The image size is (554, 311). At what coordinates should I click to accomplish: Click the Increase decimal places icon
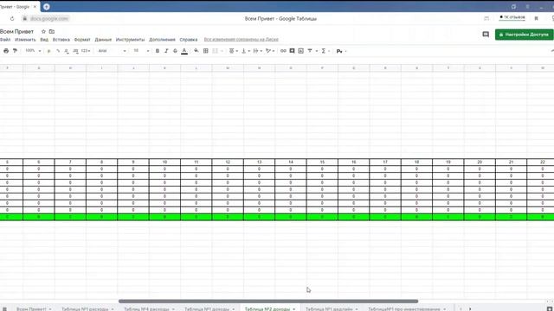tap(75, 51)
